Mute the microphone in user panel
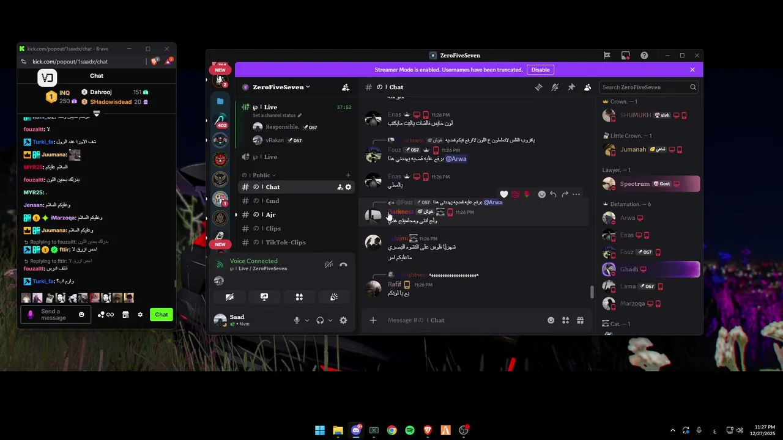 pyautogui.click(x=297, y=320)
